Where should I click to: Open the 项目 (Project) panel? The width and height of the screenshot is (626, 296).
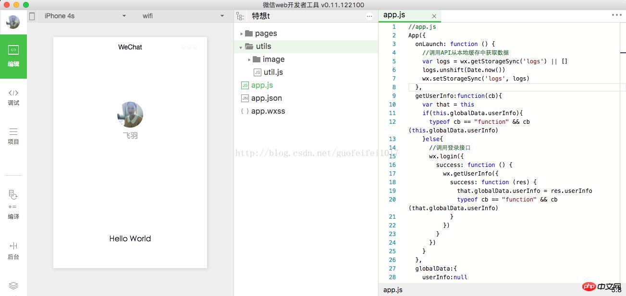click(13, 137)
